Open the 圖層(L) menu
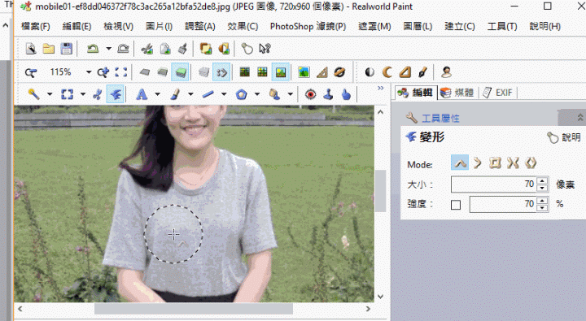The height and width of the screenshot is (321, 586). [x=418, y=27]
